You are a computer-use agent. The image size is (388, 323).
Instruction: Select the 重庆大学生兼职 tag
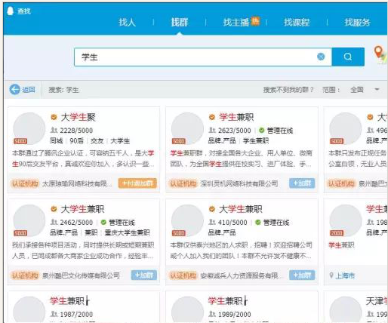127,232
